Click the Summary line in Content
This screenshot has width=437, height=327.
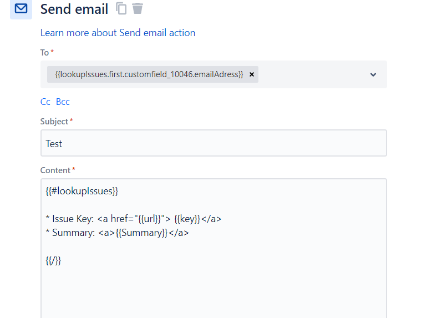(117, 233)
